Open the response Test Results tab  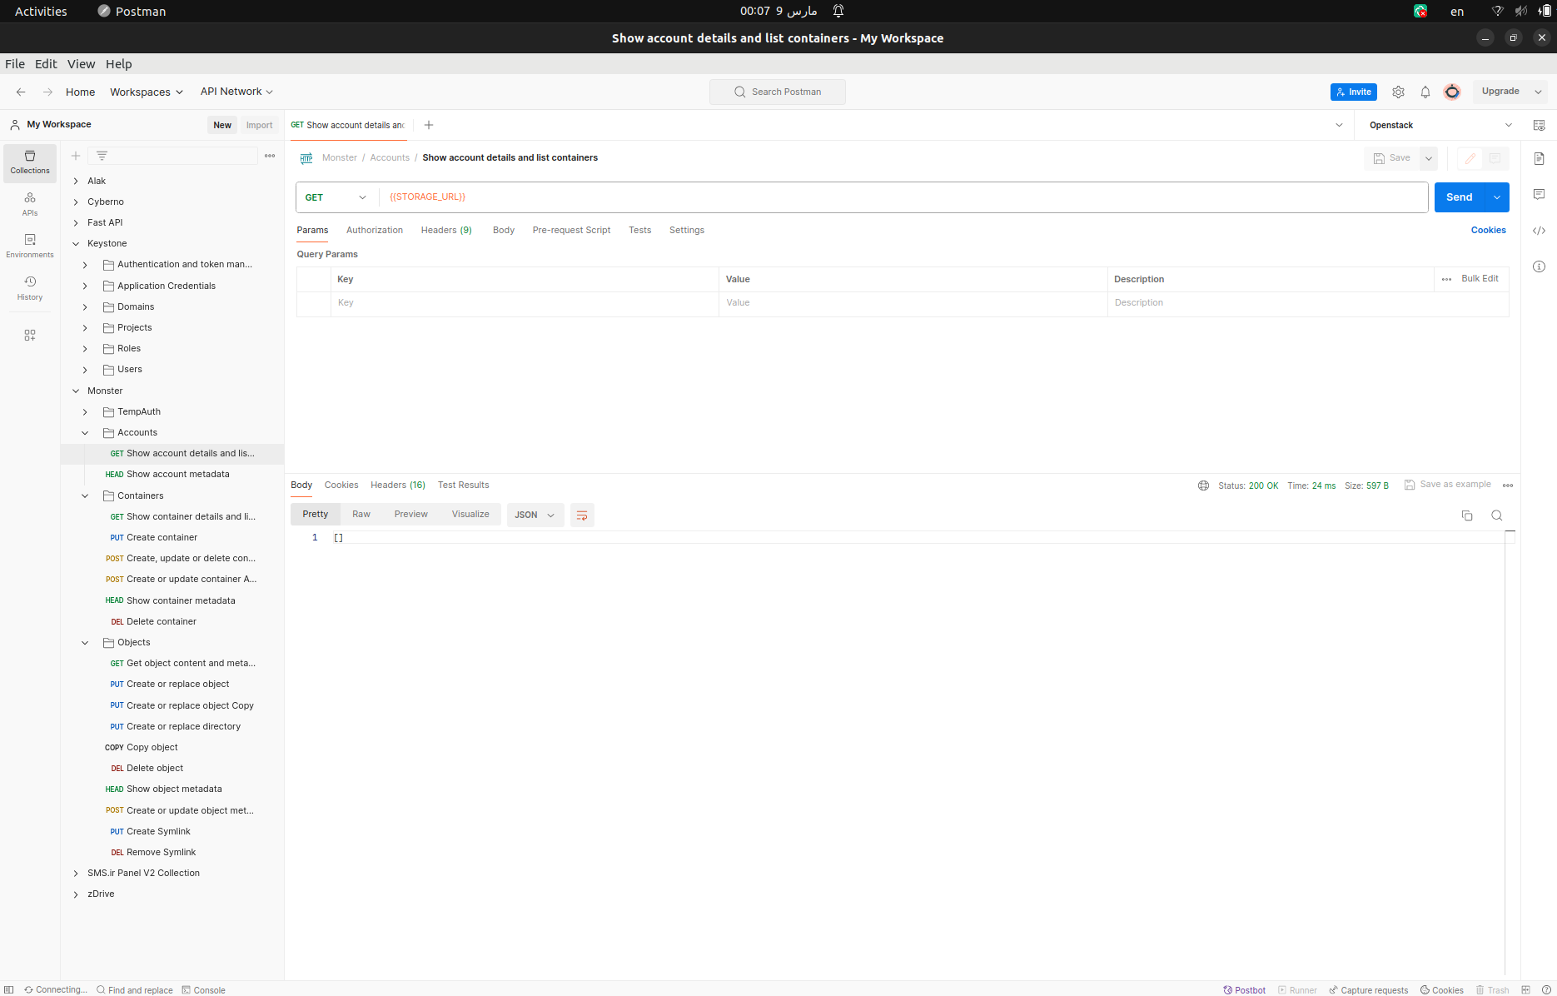[x=464, y=486]
